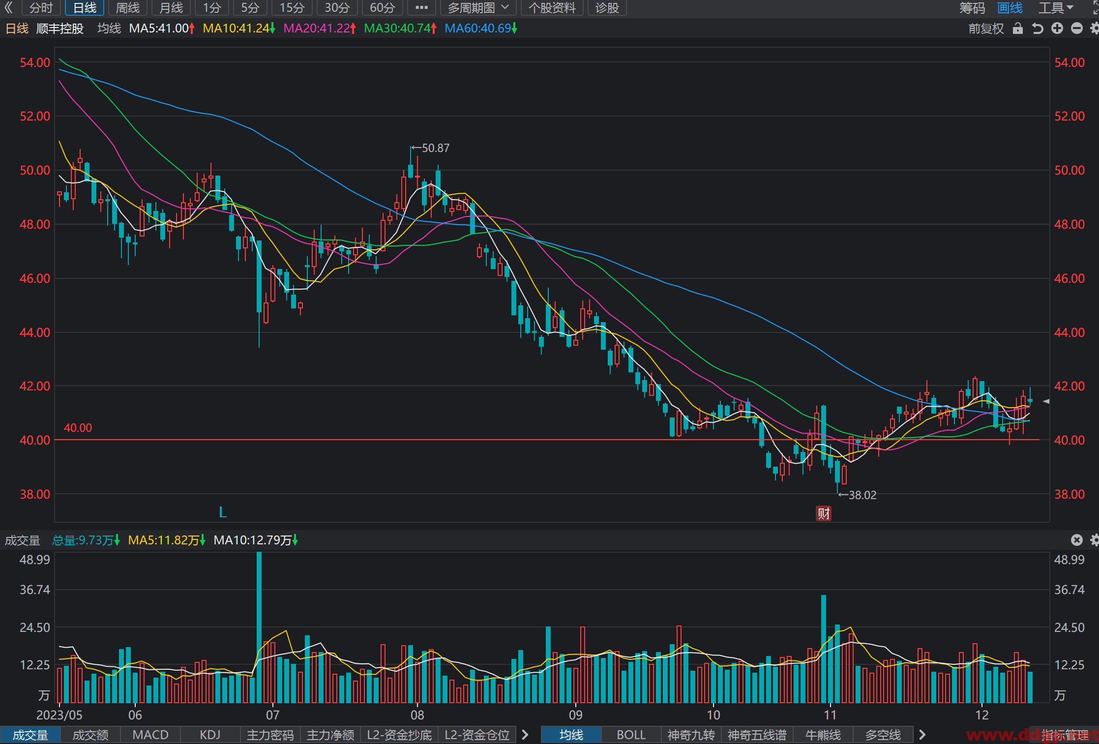Viewport: 1099px width, 744px height.
Task: Click the unlock padlock icon
Action: tap(1018, 29)
